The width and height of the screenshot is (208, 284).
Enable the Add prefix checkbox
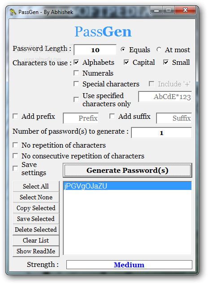pos(15,116)
